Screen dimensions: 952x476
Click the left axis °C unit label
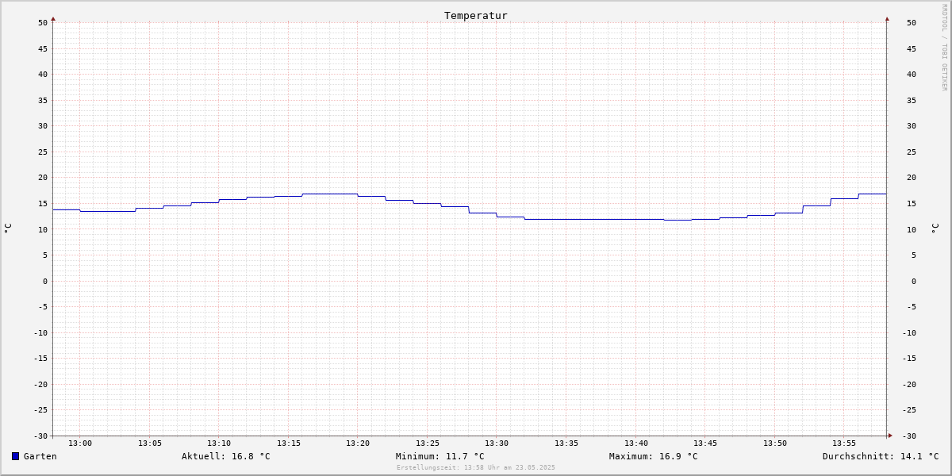pos(8,228)
